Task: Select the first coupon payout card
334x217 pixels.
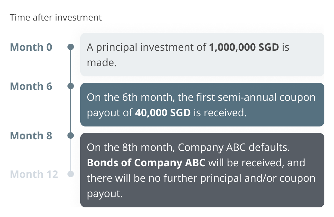Action: (202, 105)
